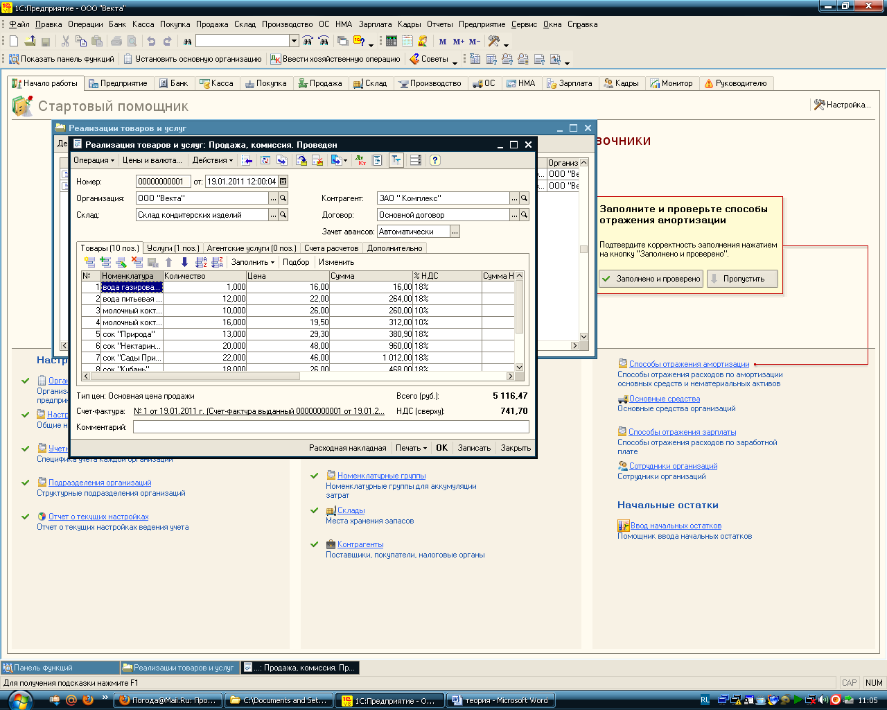Click the M+ memory toolbar button
The height and width of the screenshot is (710, 887).
(459, 42)
